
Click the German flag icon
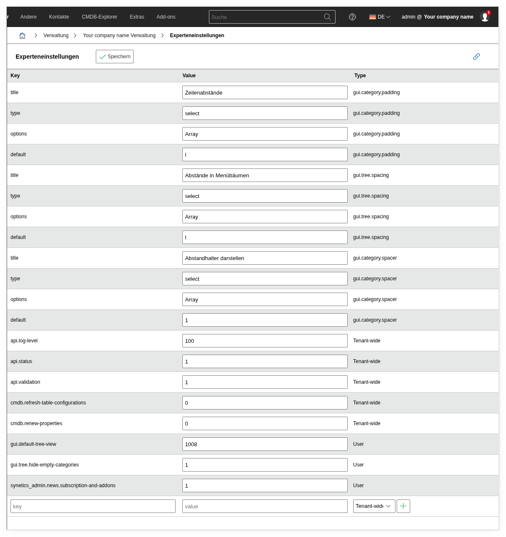click(373, 17)
